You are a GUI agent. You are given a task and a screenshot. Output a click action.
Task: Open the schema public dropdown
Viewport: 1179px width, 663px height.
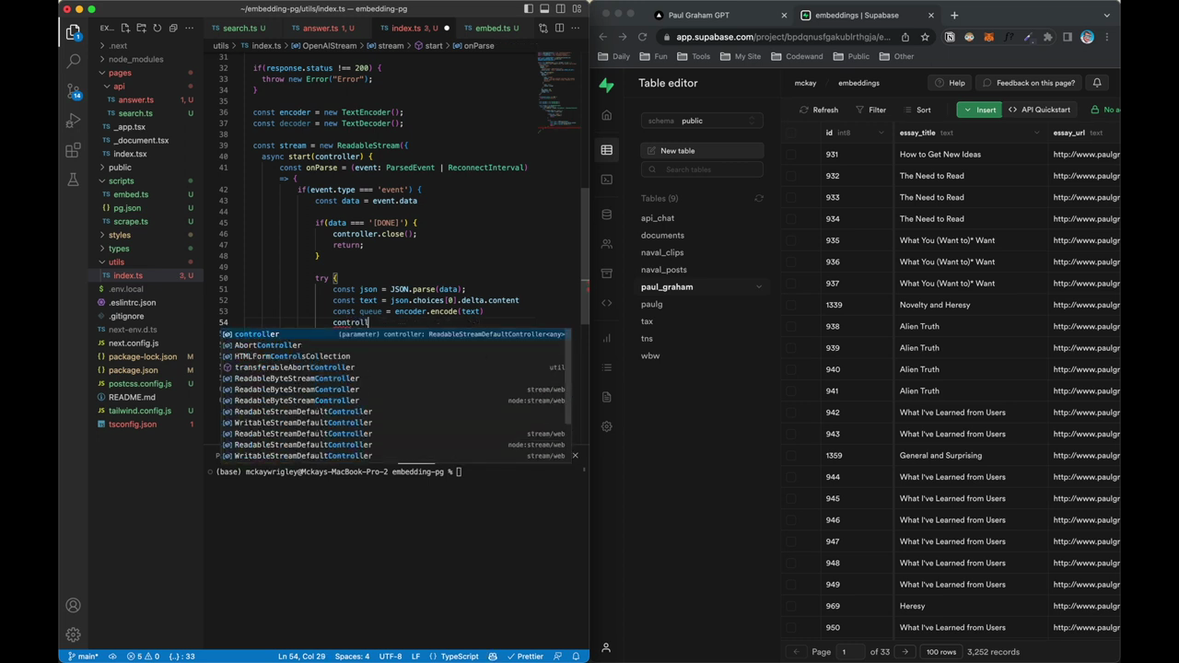702,121
